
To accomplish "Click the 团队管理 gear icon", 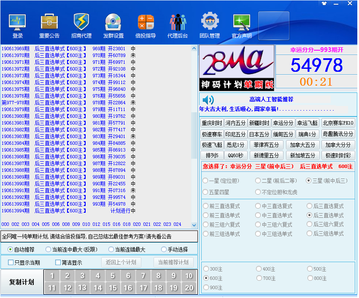I will (x=210, y=22).
